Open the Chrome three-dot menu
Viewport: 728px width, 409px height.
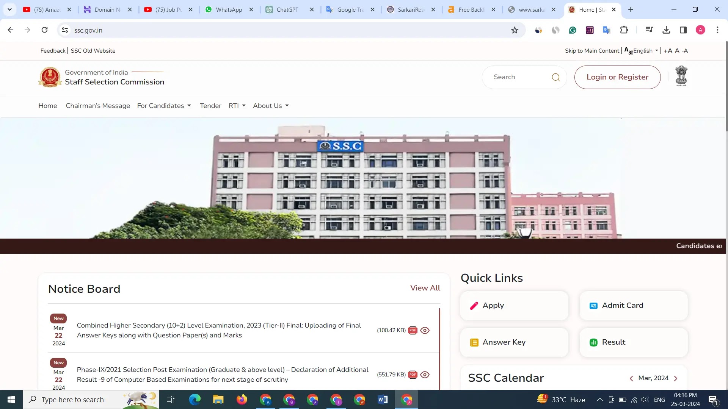pos(717,30)
